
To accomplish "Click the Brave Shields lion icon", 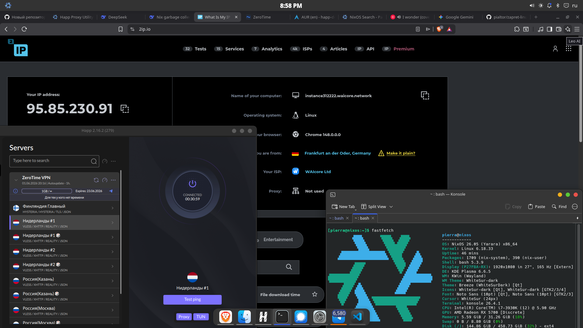I will (x=439, y=29).
